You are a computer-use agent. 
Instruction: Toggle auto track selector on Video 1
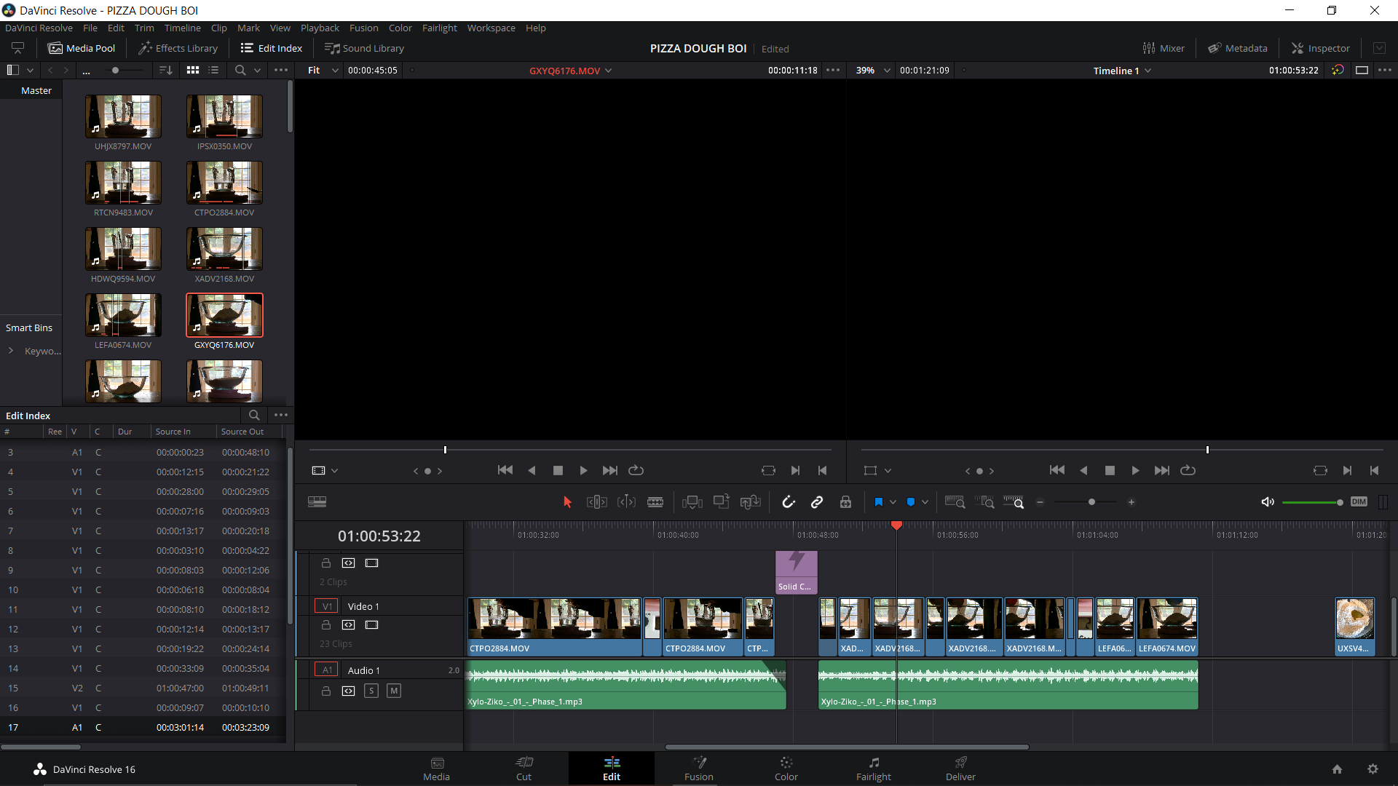(349, 625)
